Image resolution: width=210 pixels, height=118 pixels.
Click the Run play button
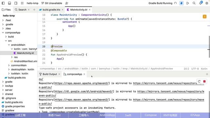(188, 3)
